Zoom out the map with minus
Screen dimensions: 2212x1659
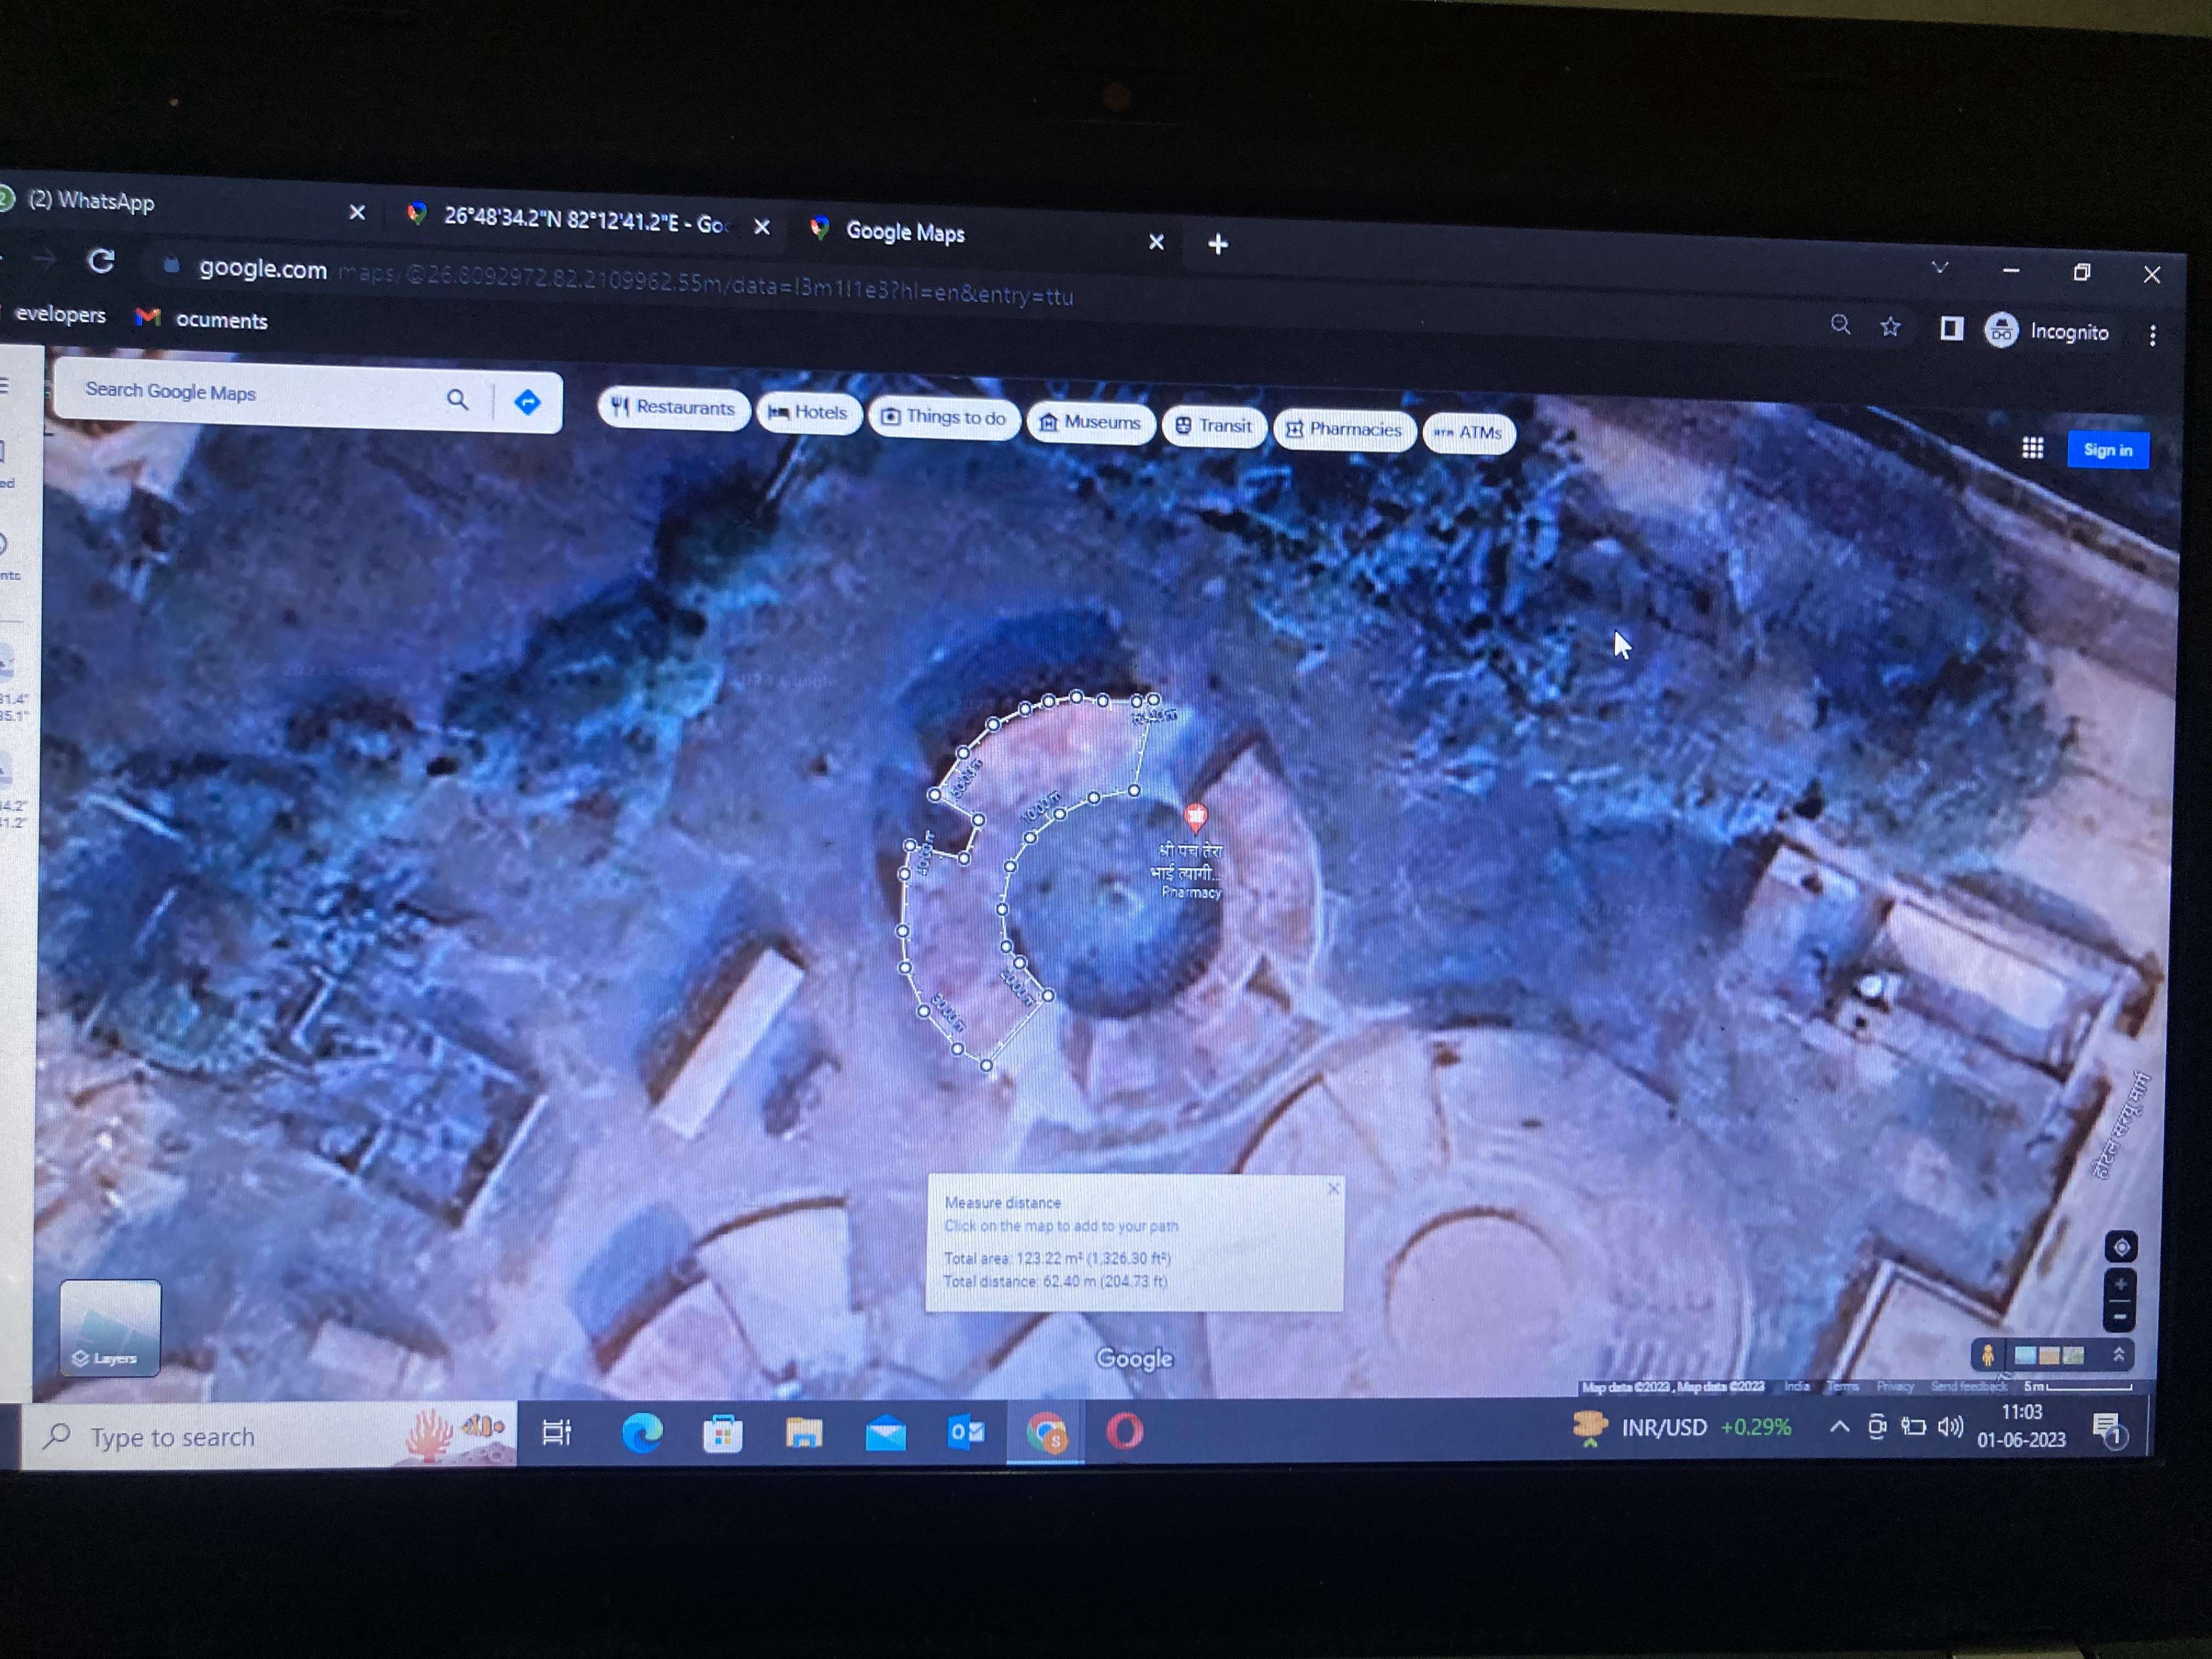click(2119, 1316)
